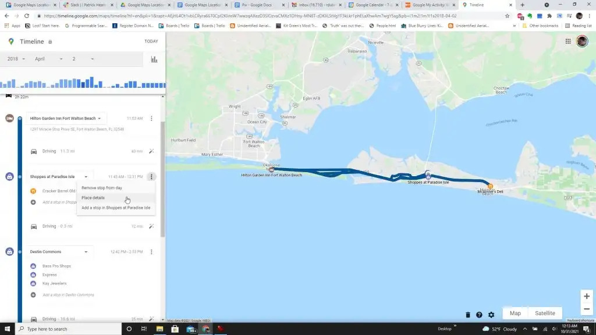Zoom out on the map
The image size is (596, 335).
pyautogui.click(x=587, y=309)
